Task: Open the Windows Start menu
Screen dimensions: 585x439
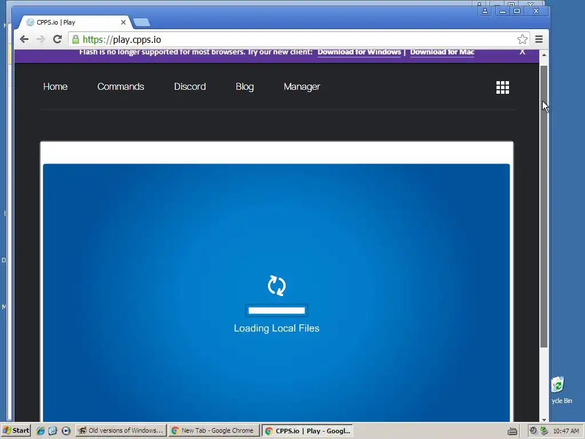Action: 15,430
